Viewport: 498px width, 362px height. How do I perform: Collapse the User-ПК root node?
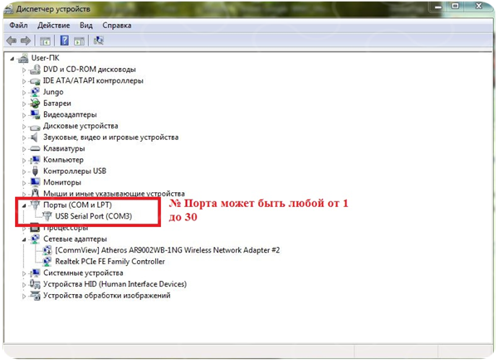coord(12,58)
